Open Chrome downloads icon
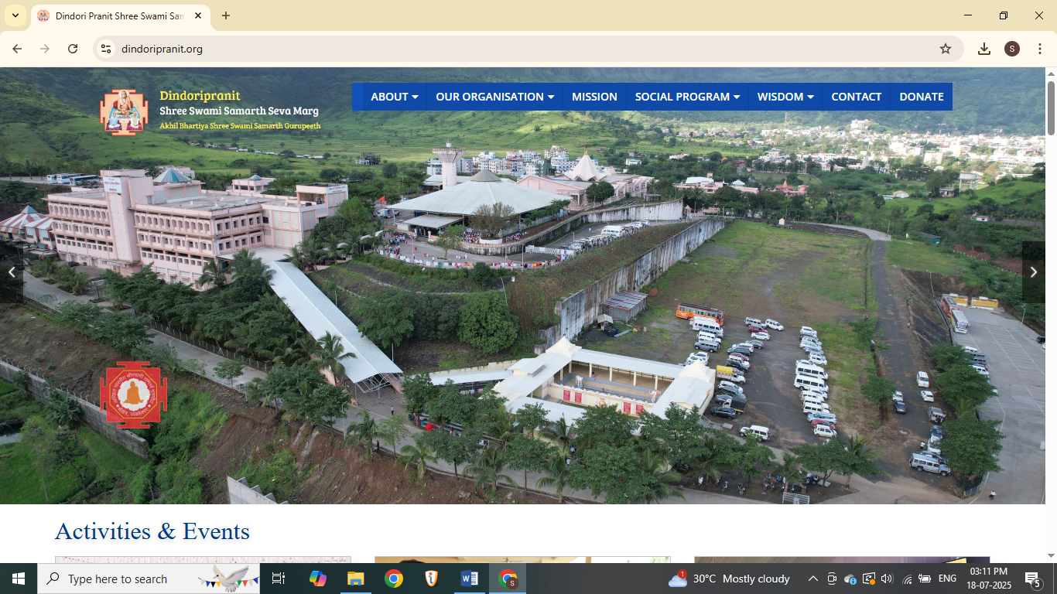The image size is (1057, 594). coord(983,49)
